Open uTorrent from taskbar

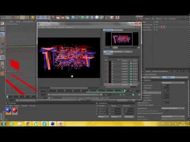(x=36, y=124)
